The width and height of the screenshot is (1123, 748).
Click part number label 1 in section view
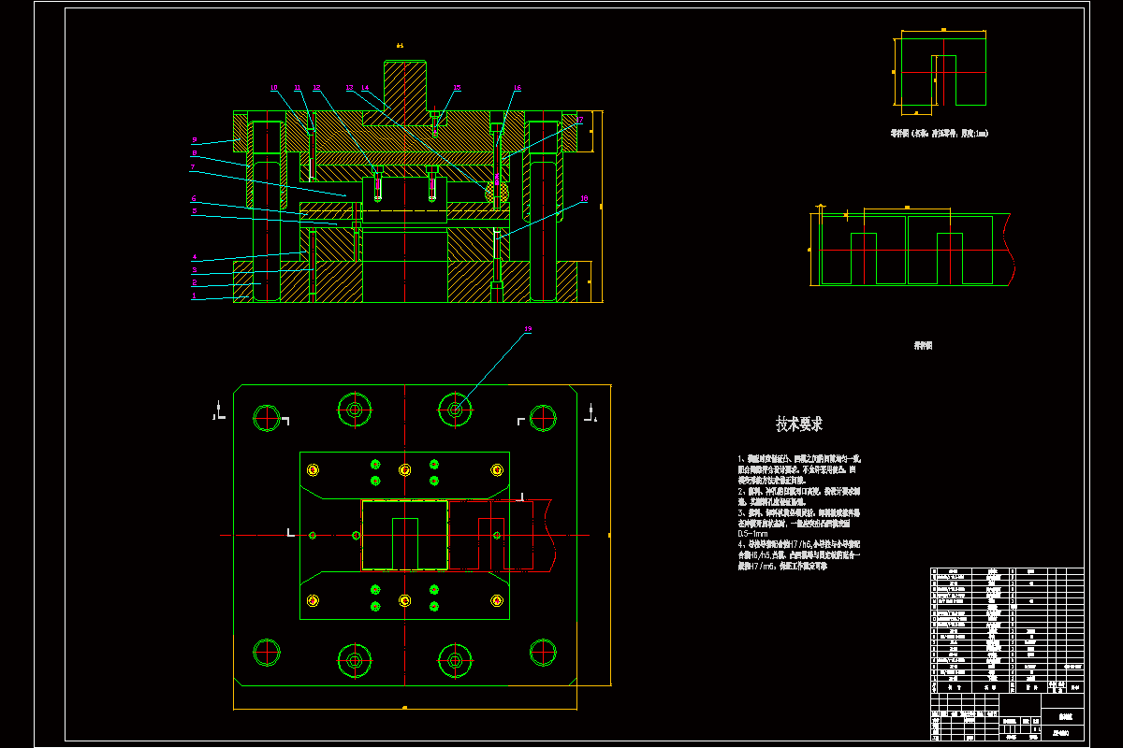(x=194, y=295)
